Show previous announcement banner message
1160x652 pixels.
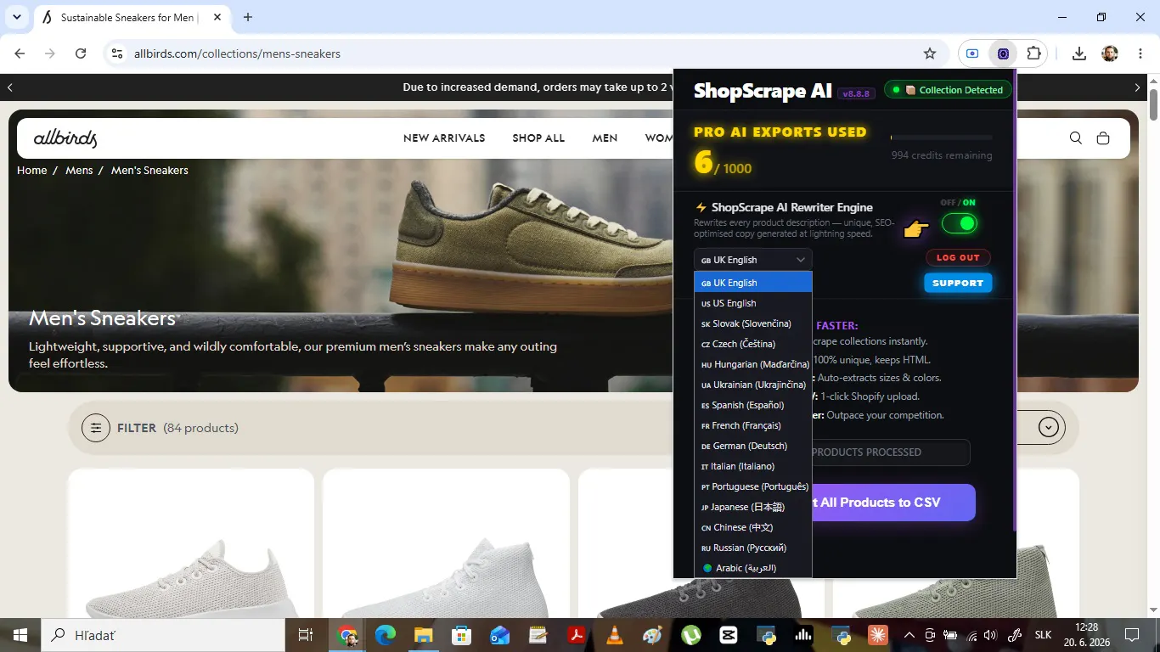tap(10, 87)
